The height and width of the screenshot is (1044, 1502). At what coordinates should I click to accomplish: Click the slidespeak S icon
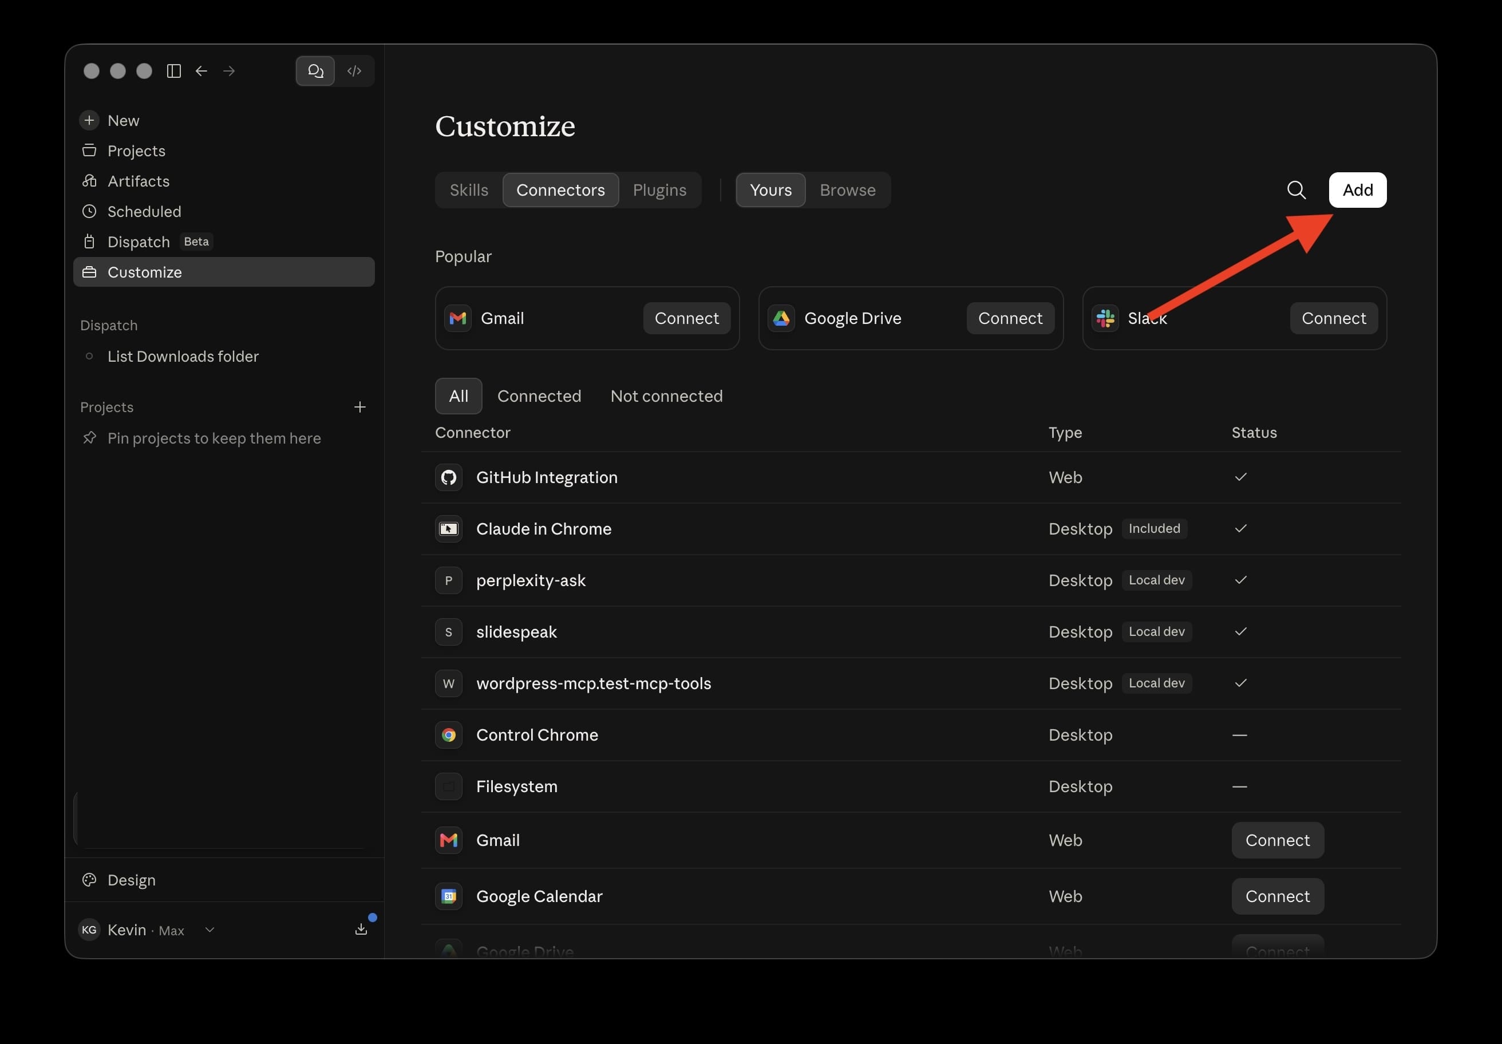pyautogui.click(x=449, y=632)
